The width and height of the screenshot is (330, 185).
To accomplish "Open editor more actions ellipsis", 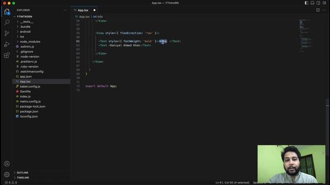I will [324, 10].
